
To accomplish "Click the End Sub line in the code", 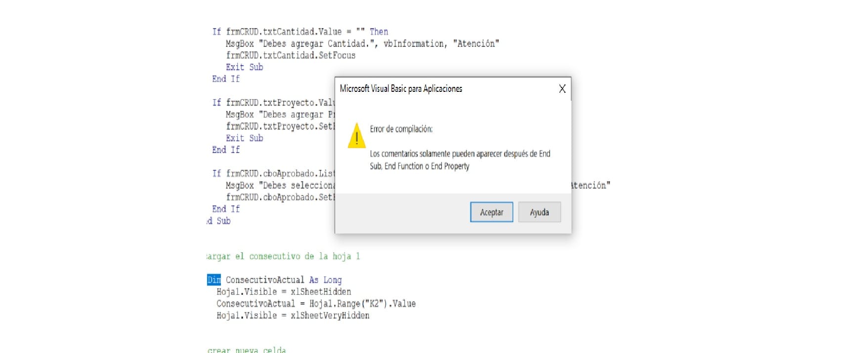I will point(219,221).
